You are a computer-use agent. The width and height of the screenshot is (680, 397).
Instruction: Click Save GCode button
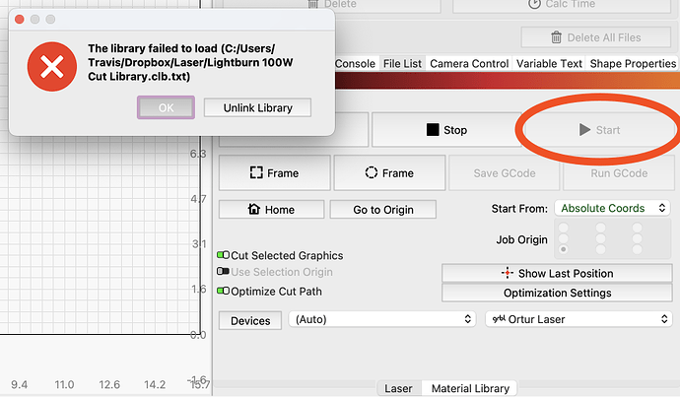pyautogui.click(x=505, y=173)
